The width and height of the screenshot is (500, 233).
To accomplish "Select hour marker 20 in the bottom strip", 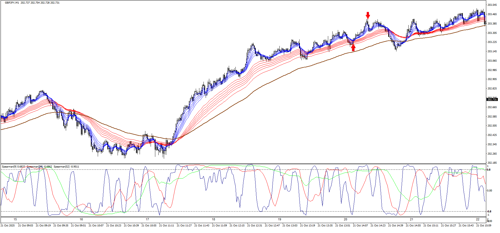I will pyautogui.click(x=346, y=220).
